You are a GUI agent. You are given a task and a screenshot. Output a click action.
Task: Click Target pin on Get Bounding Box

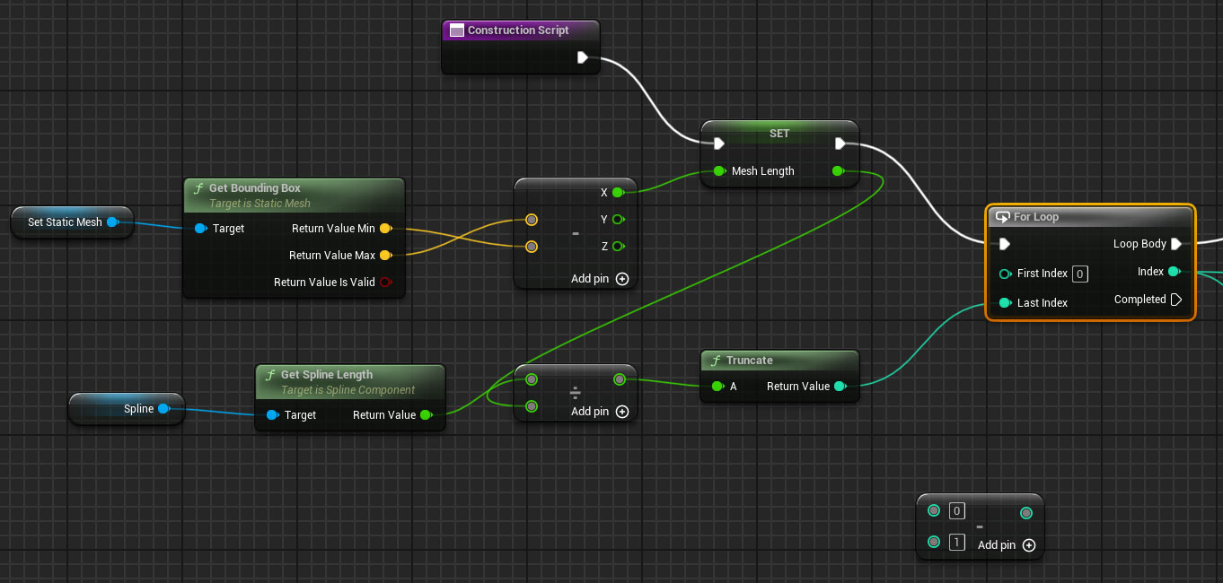pos(201,228)
